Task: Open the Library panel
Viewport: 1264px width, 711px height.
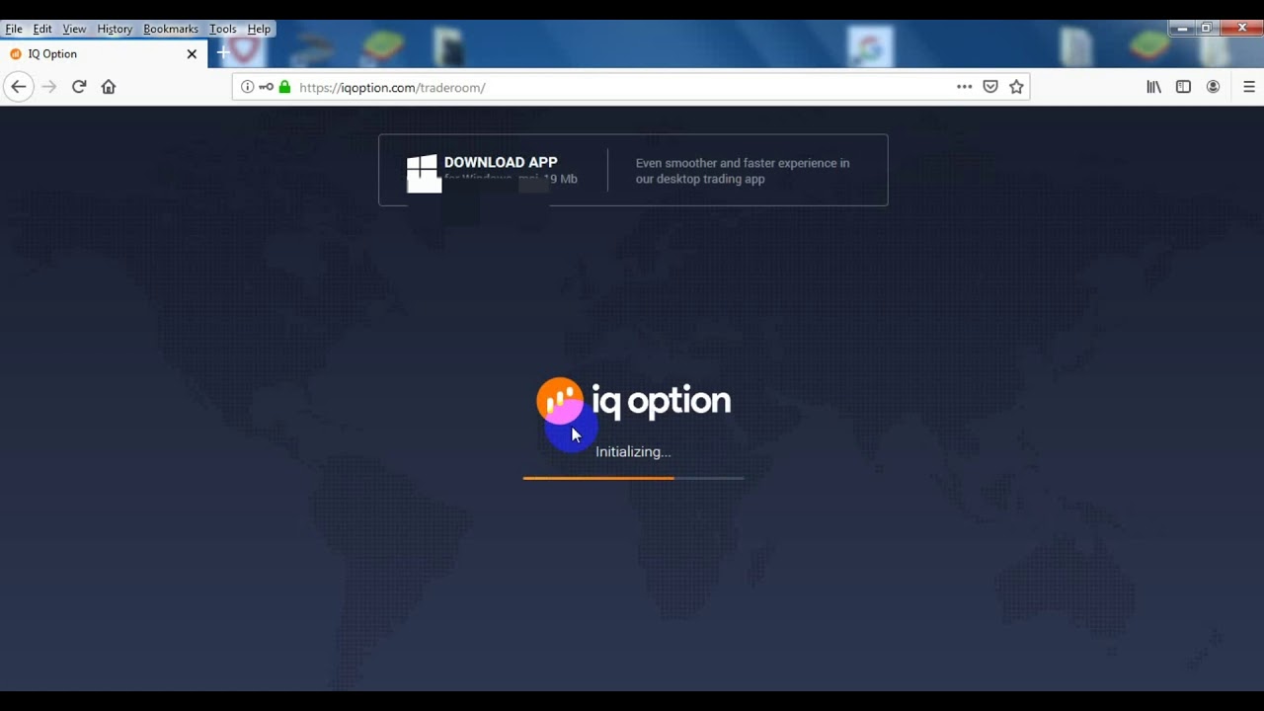Action: 1153,87
